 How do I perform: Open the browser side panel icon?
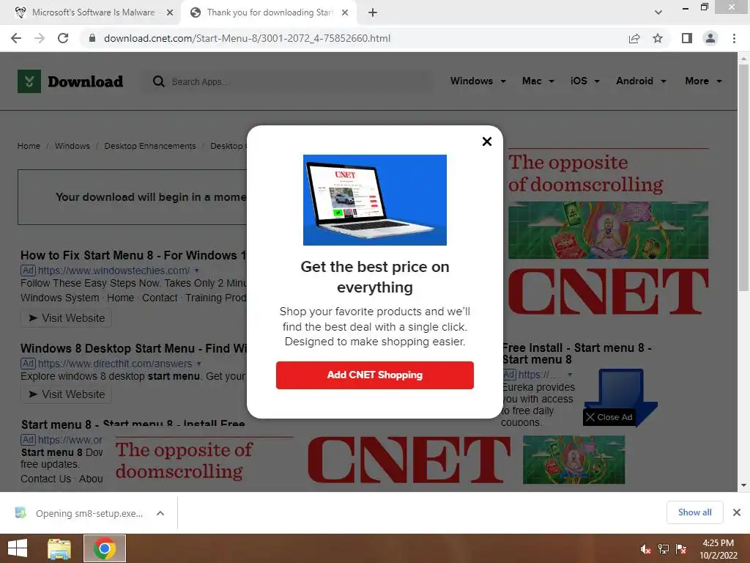(687, 38)
